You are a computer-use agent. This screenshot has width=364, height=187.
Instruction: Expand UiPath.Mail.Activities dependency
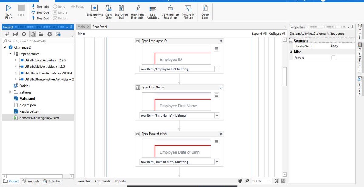point(15,66)
